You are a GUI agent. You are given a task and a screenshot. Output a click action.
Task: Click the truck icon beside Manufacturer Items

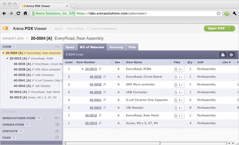[x=57, y=118]
